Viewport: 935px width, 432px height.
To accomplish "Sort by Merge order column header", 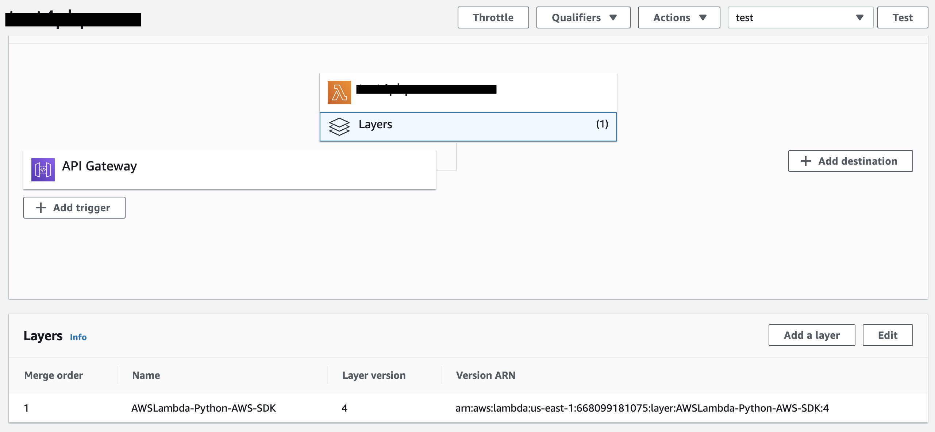I will (x=54, y=375).
